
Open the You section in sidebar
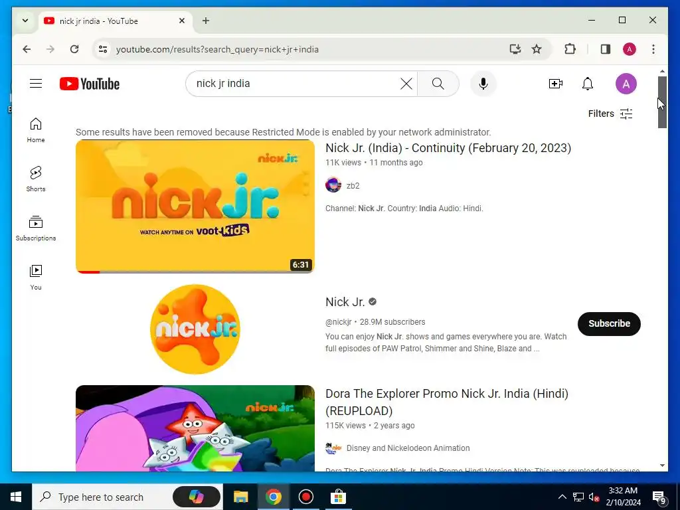36,277
